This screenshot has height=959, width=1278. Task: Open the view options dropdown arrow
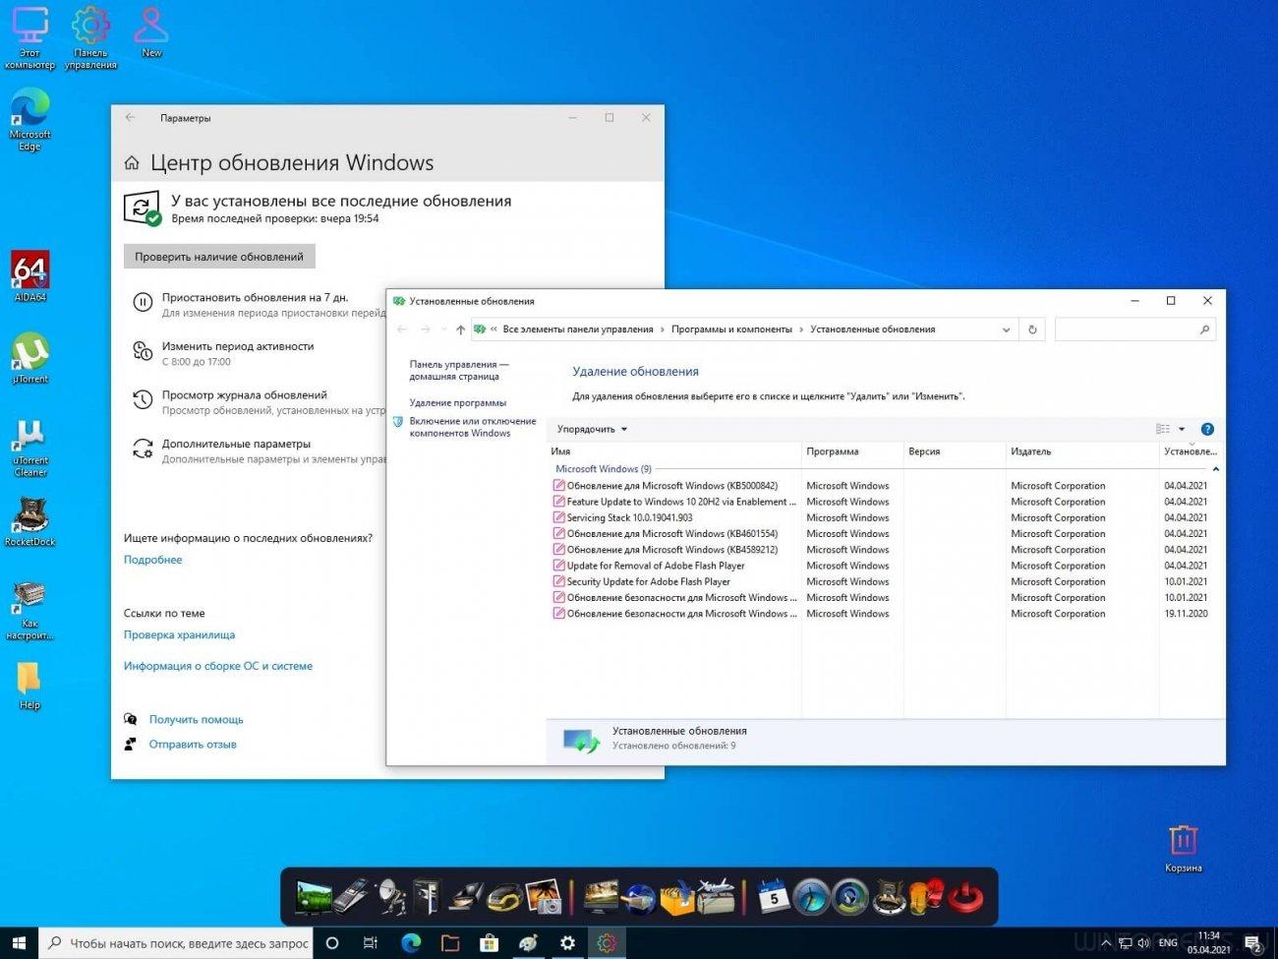(1182, 429)
